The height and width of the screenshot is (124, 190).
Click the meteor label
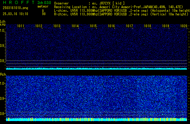tap(43, 6)
